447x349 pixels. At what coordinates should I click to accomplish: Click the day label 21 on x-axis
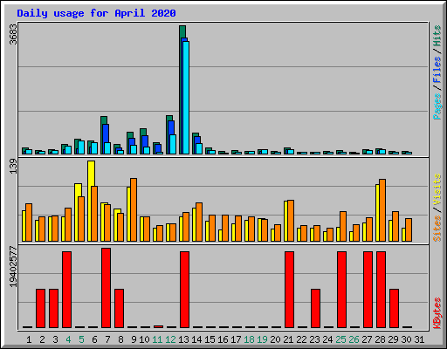(288, 339)
